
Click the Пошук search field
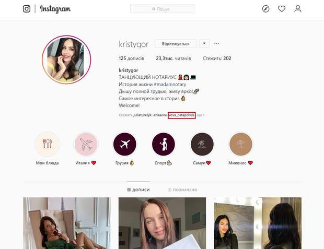(162, 9)
